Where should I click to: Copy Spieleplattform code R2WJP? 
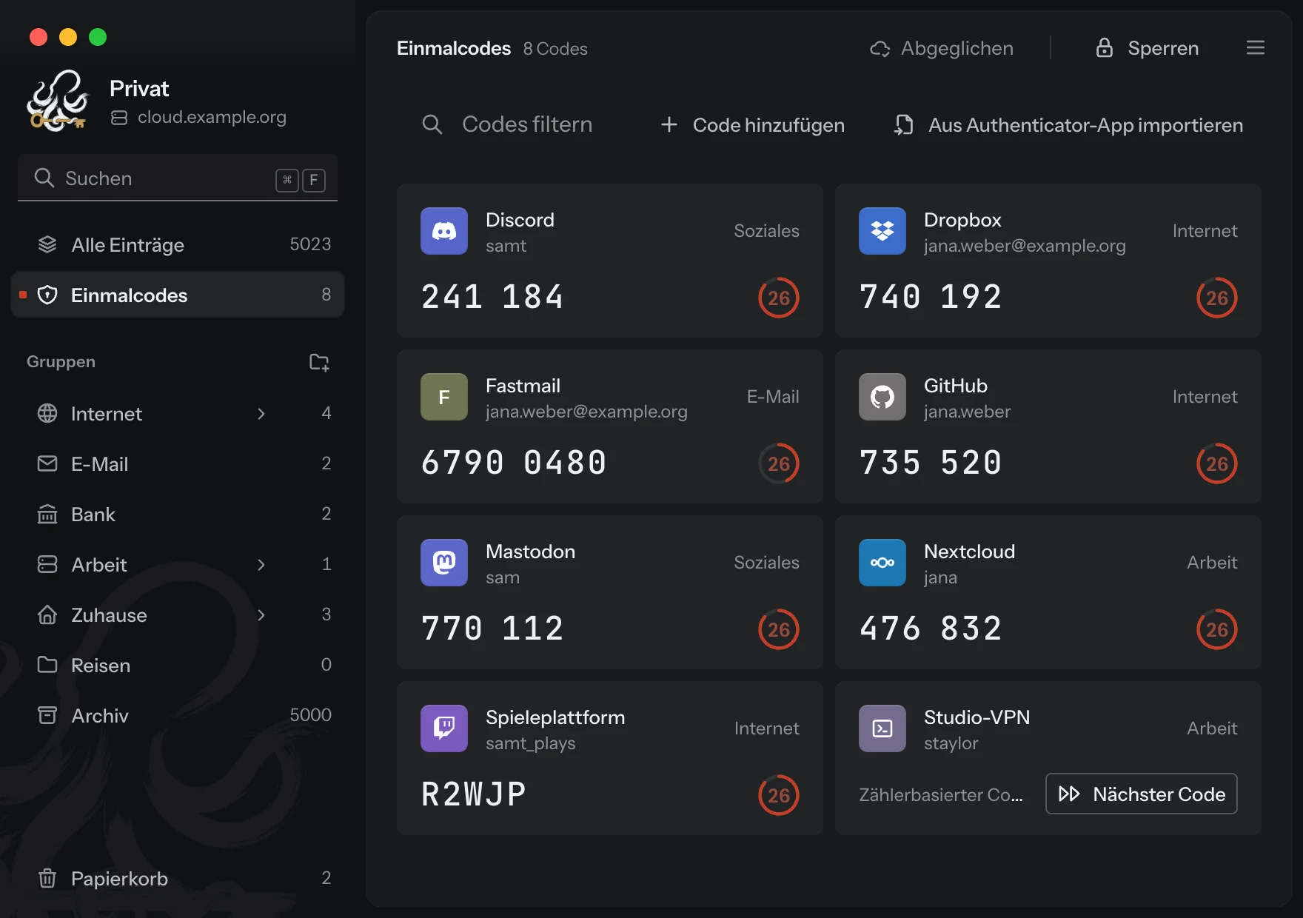tap(474, 794)
